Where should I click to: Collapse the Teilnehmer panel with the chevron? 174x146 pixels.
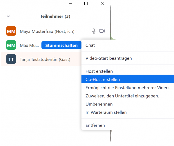pyautogui.click(x=8, y=16)
